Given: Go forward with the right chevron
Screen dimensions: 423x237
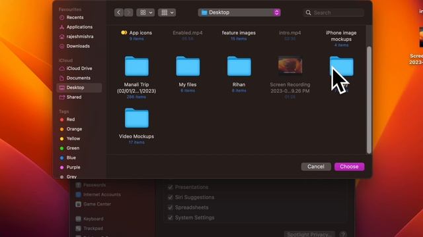Looking at the screenshot, I should [129, 13].
